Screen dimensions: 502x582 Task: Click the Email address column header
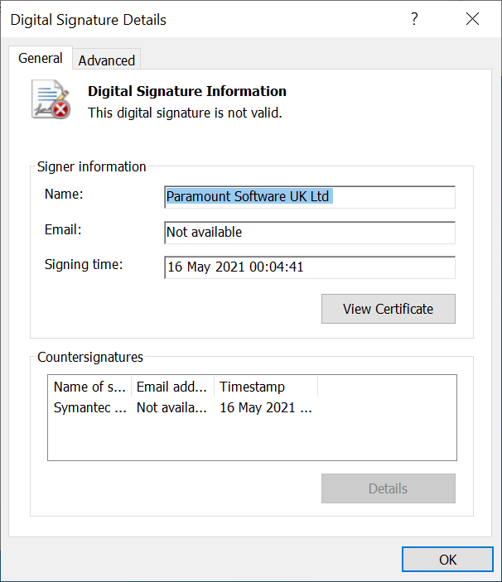pyautogui.click(x=172, y=387)
